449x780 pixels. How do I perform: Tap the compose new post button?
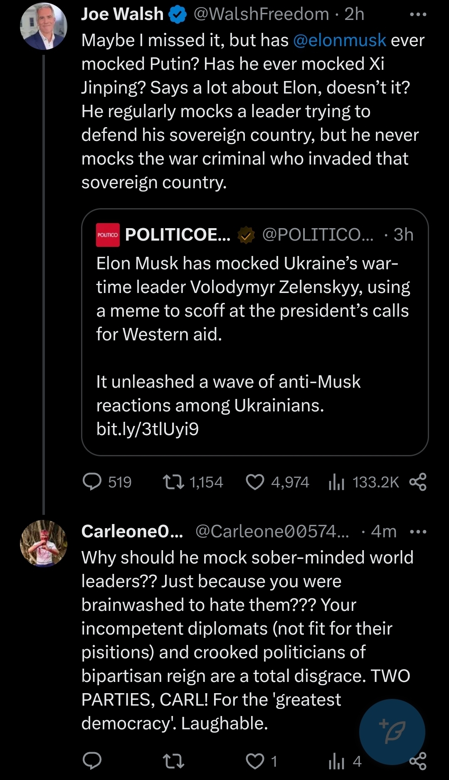(x=392, y=732)
